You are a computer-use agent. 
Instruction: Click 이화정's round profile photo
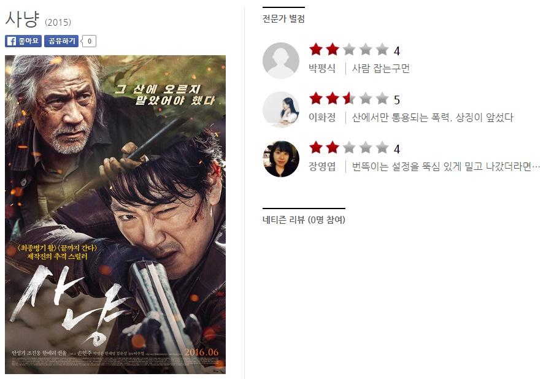pos(280,110)
